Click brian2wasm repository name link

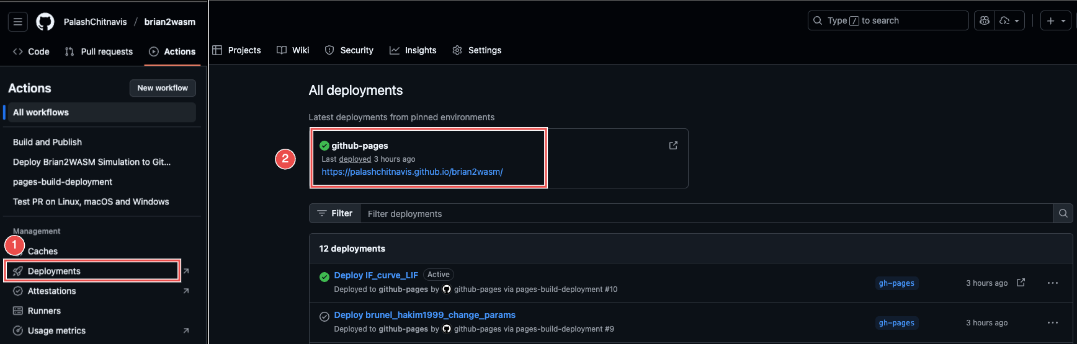[x=170, y=22]
